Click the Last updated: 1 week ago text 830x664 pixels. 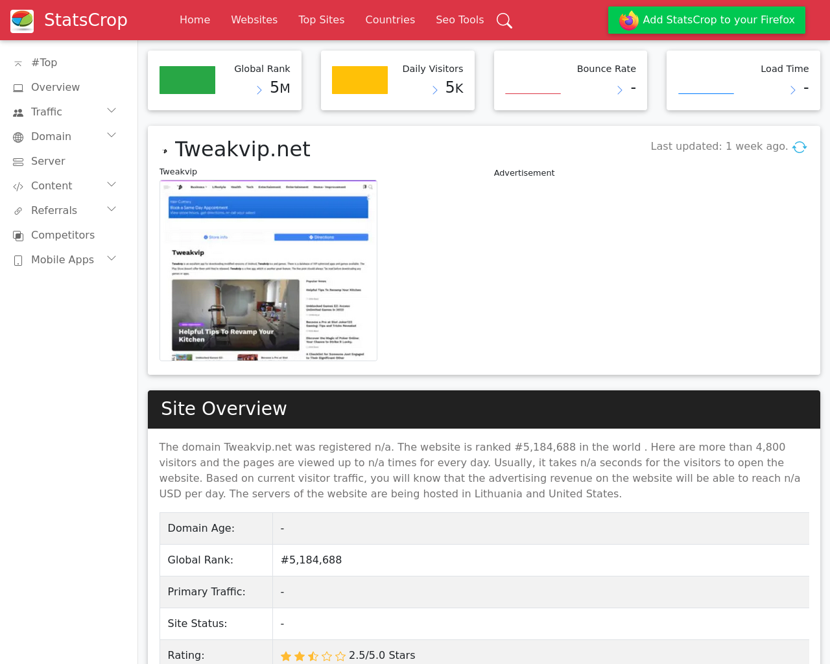[x=719, y=147]
